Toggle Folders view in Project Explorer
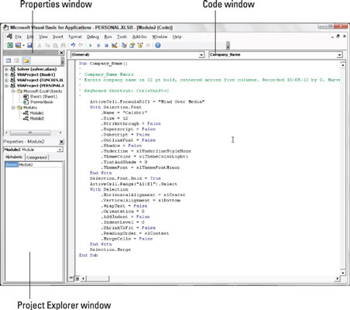Viewport: 350px width, 310px height. 26,60
